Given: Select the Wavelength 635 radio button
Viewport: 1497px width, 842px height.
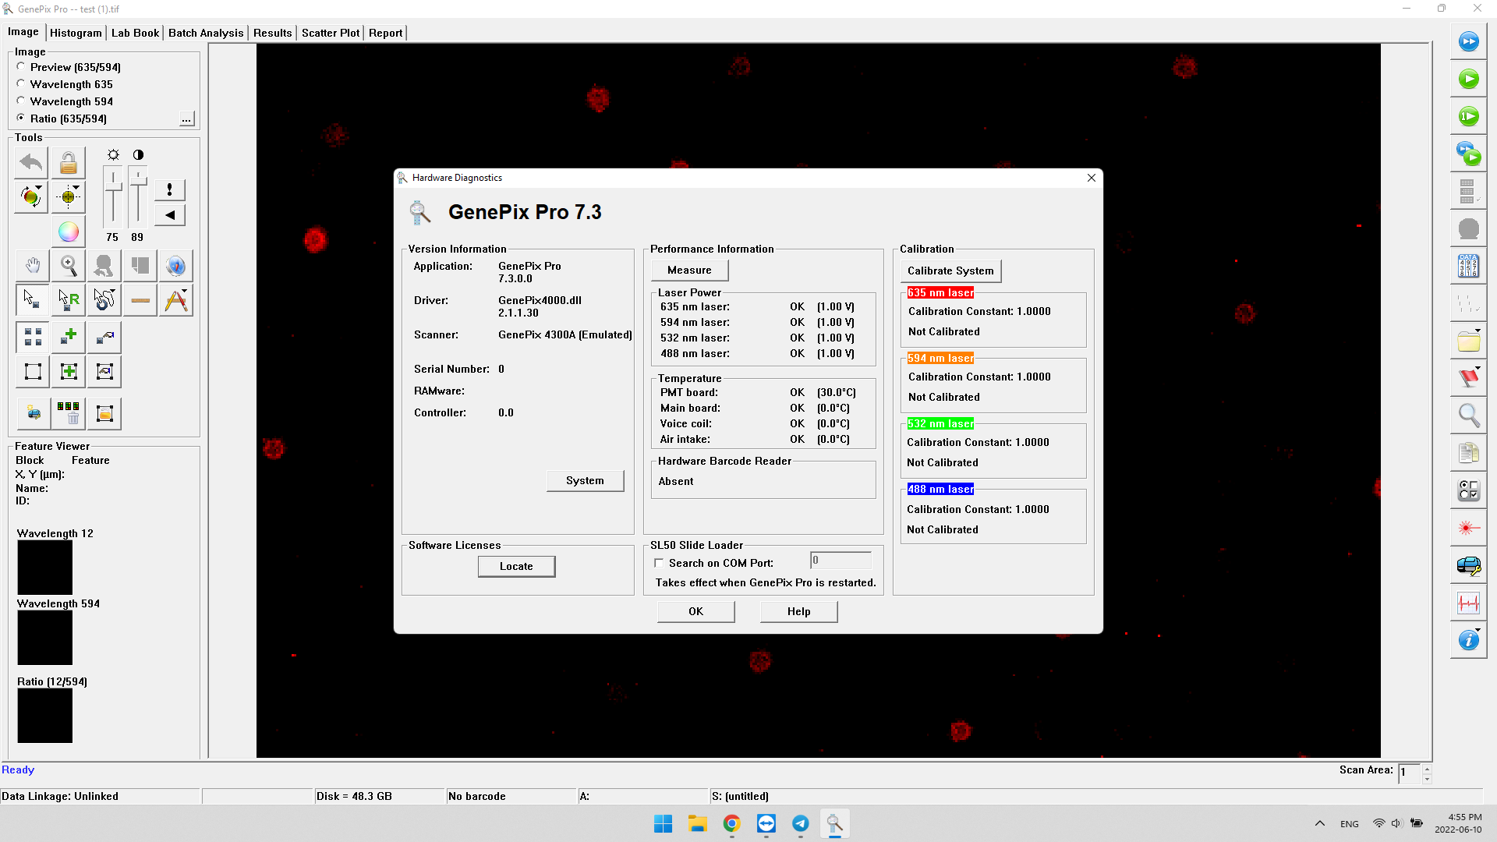Looking at the screenshot, I should point(20,83).
